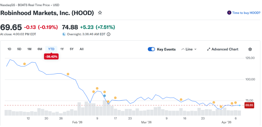
Task: Show the 1Y chart range
Action: click(62, 49)
